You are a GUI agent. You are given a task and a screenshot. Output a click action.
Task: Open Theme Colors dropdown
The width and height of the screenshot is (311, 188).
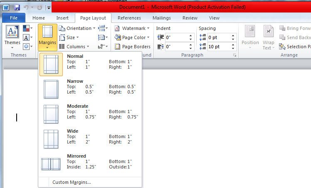point(27,28)
